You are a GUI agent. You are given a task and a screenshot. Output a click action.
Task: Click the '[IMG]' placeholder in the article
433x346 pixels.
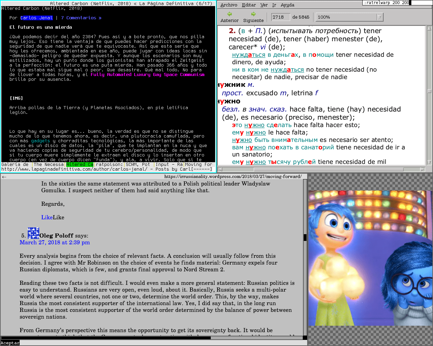click(x=16, y=98)
